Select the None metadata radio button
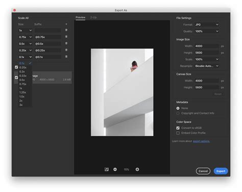Image resolution: width=242 pixels, height=192 pixels. pyautogui.click(x=178, y=108)
